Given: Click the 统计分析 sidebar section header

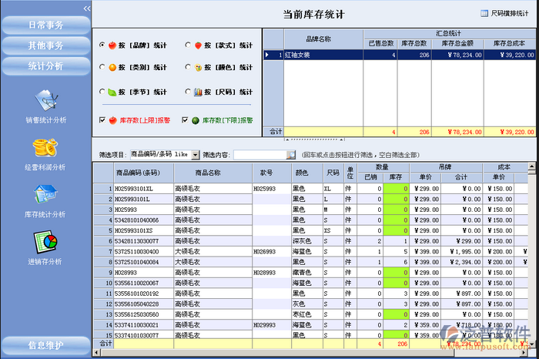Looking at the screenshot, I should click(x=45, y=66).
